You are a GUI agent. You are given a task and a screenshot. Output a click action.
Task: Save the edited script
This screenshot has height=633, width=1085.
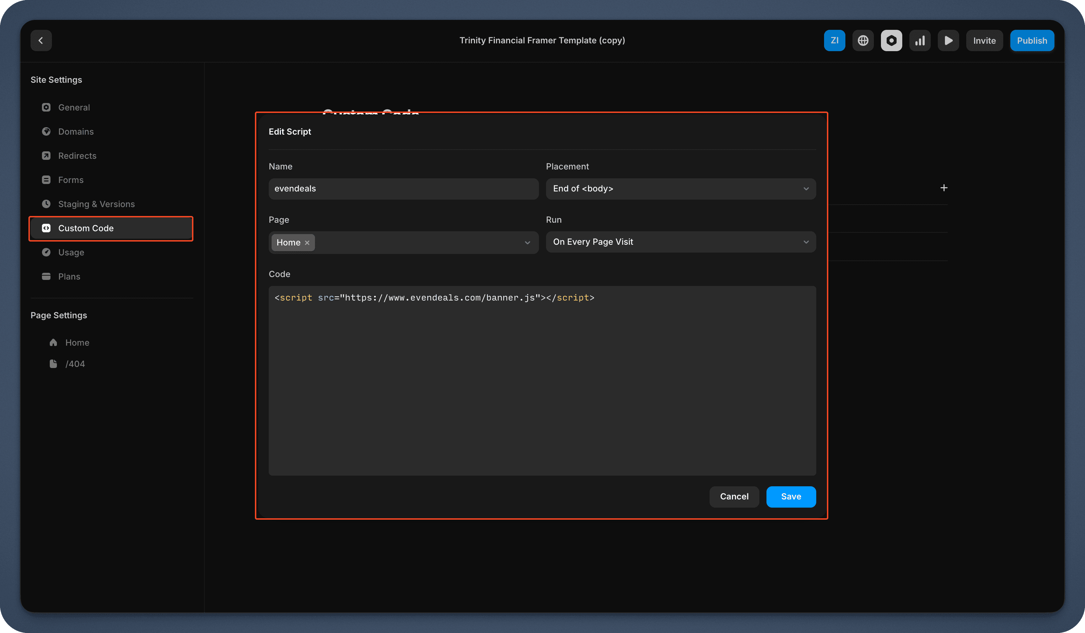coord(791,497)
